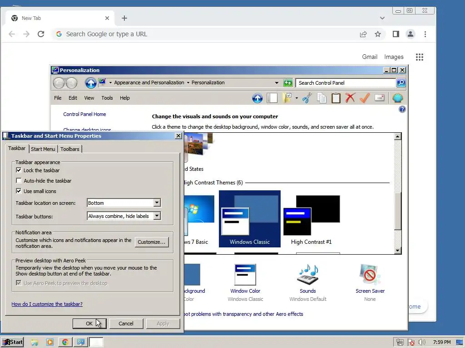The image size is (465, 348).
Task: Click the volume speaker tray icon
Action: [x=422, y=343]
